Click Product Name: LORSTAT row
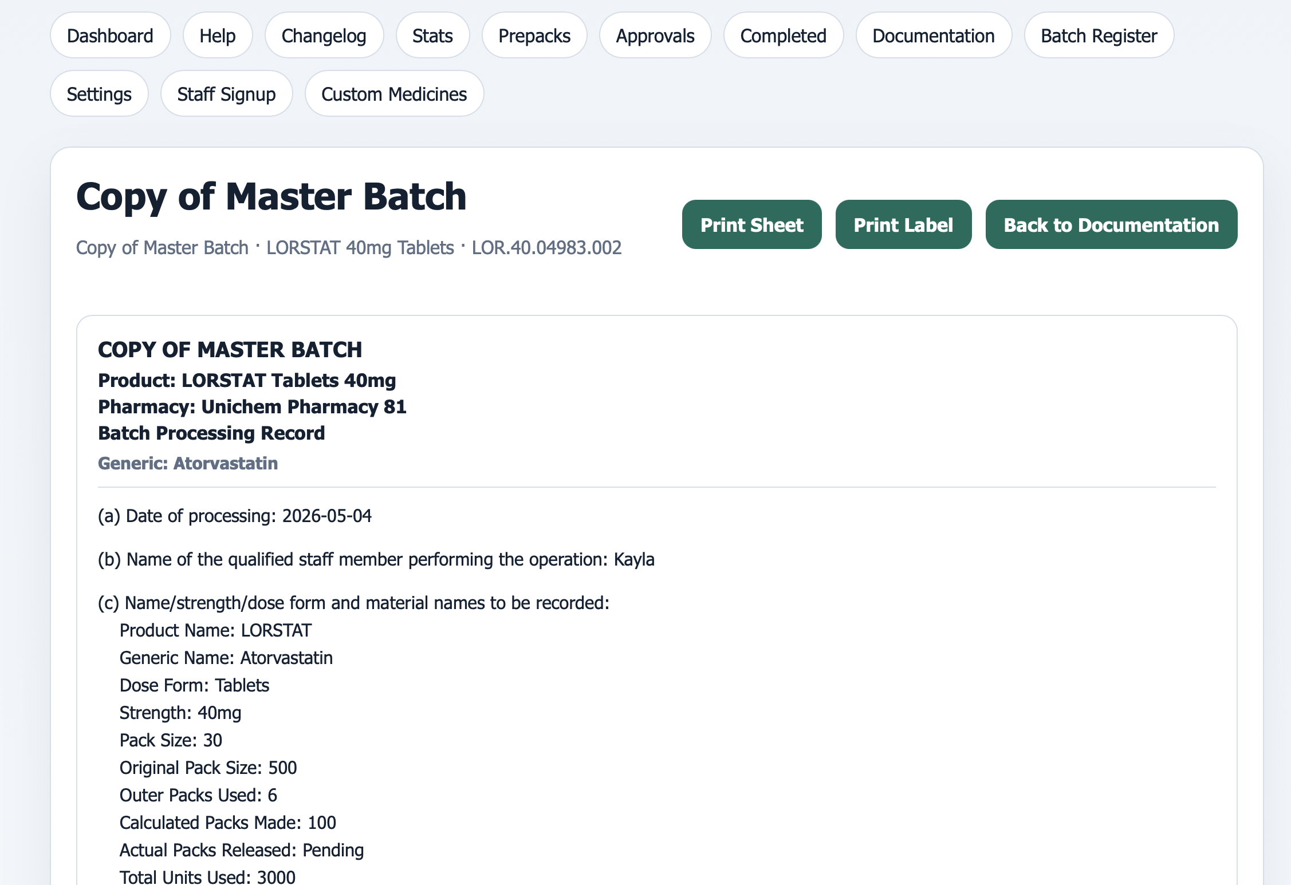 (x=215, y=630)
